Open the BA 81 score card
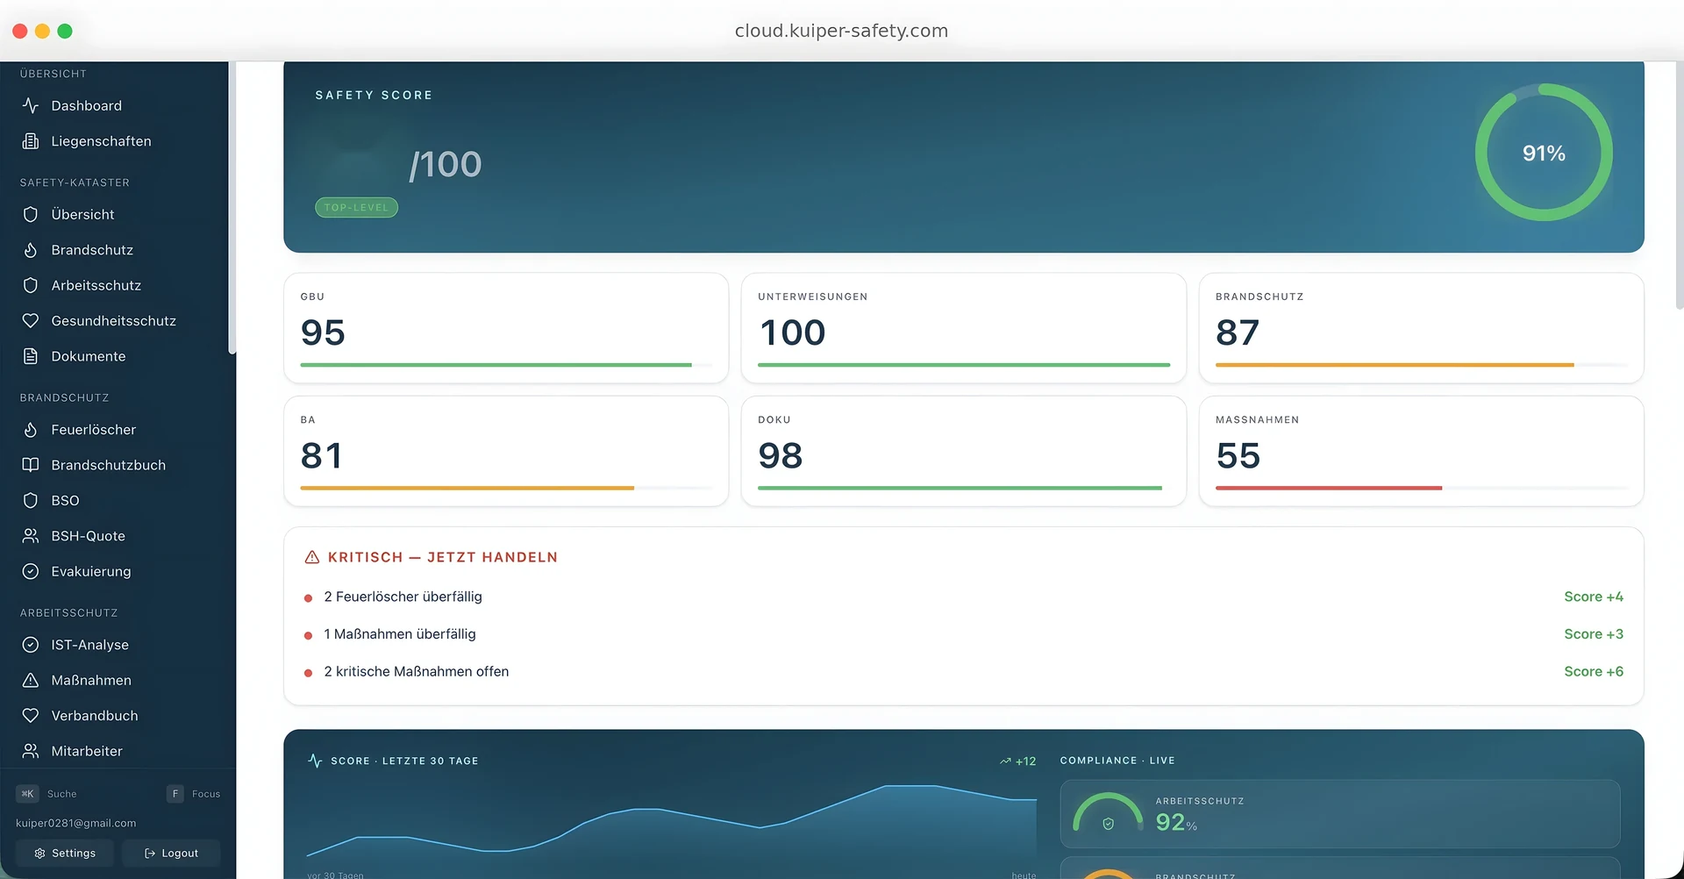The image size is (1684, 879). point(506,451)
